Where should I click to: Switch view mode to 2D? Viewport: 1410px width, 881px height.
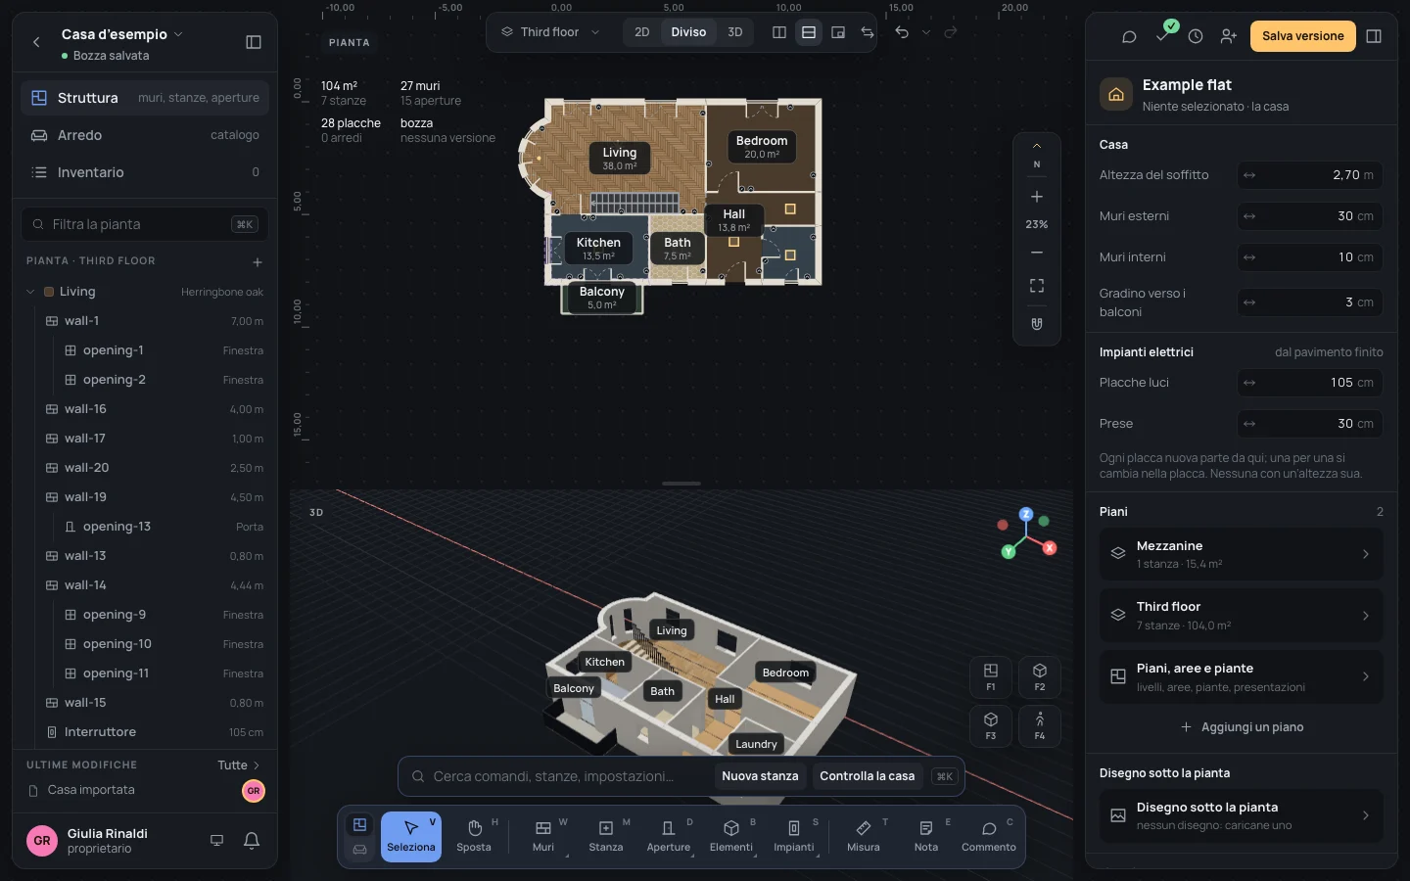(x=642, y=32)
